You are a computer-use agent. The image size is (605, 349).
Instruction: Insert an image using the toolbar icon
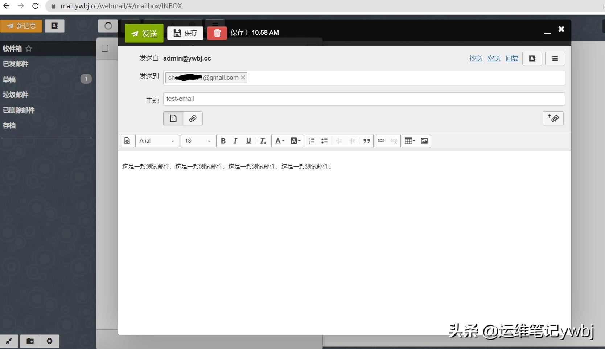pos(424,141)
